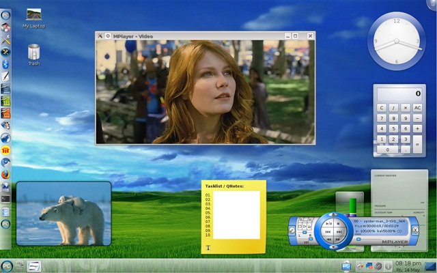
Task: Click the equalizer bars button in MPlayer controller
Action: pos(309,227)
